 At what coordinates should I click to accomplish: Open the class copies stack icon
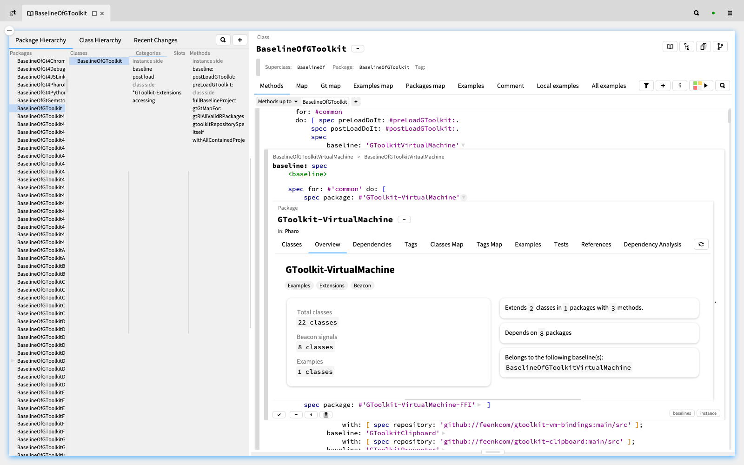pyautogui.click(x=704, y=46)
